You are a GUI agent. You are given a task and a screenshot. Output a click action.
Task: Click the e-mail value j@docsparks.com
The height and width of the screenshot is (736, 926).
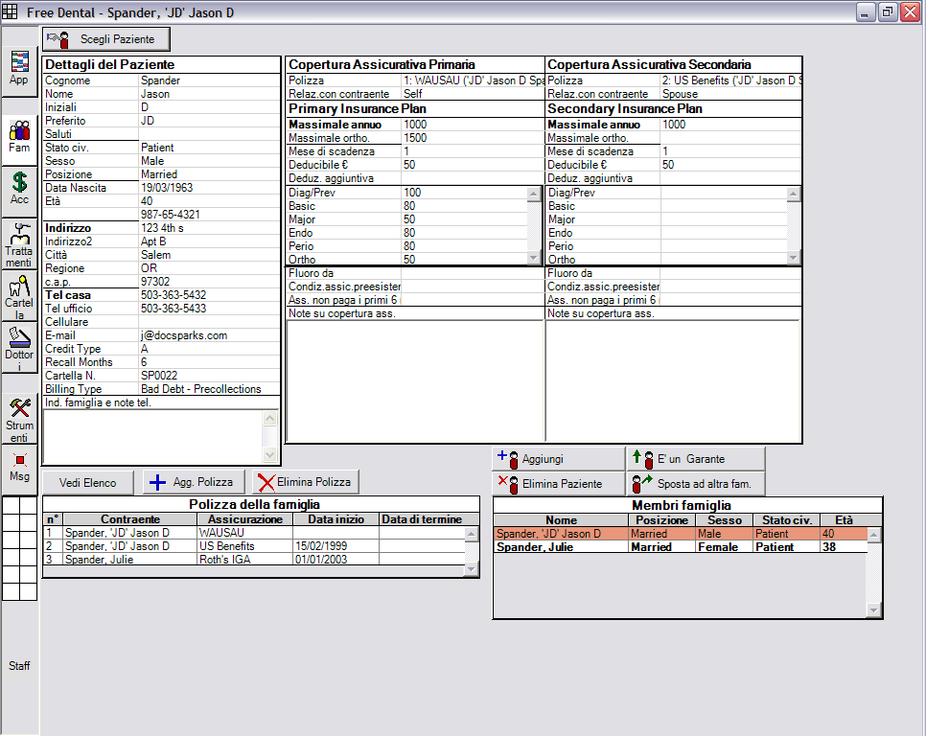coord(184,335)
